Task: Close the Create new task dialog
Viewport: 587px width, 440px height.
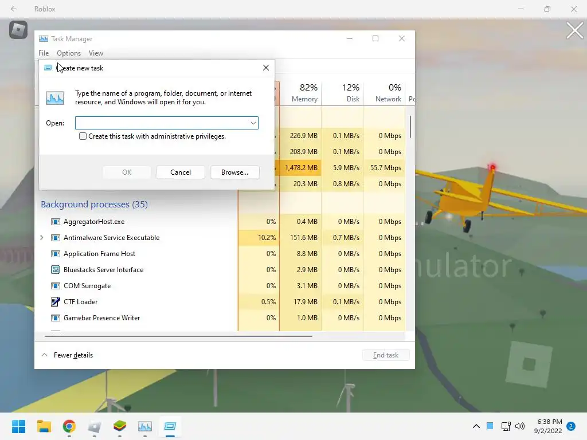Action: coord(266,68)
